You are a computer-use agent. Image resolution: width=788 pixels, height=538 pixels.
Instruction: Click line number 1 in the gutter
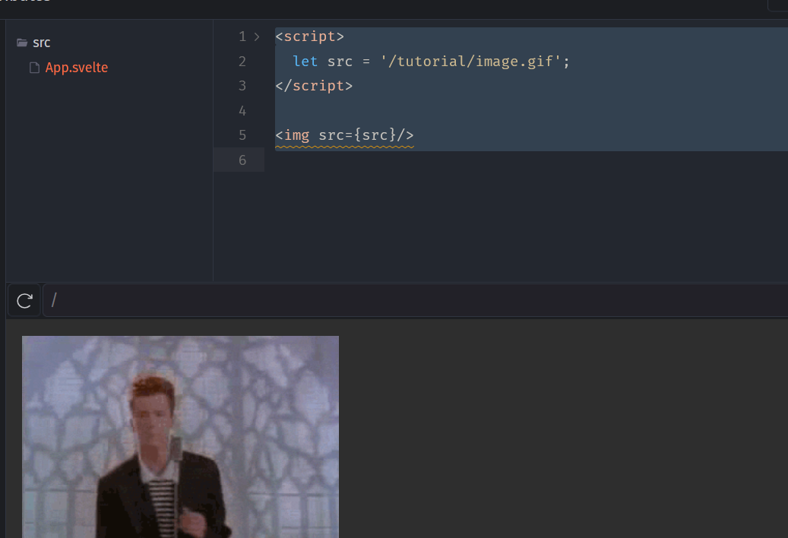pos(242,36)
